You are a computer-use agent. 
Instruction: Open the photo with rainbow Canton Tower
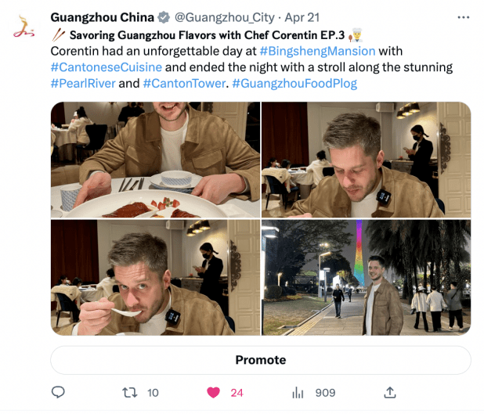[x=366, y=277]
